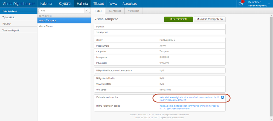
Task: Click the Visma Tampere heading
Action: (106, 19)
